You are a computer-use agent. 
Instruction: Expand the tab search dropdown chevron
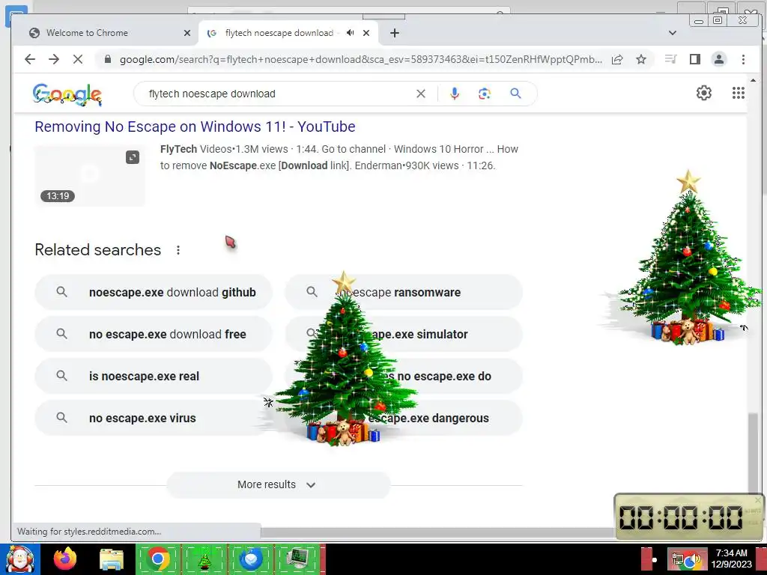[673, 33]
